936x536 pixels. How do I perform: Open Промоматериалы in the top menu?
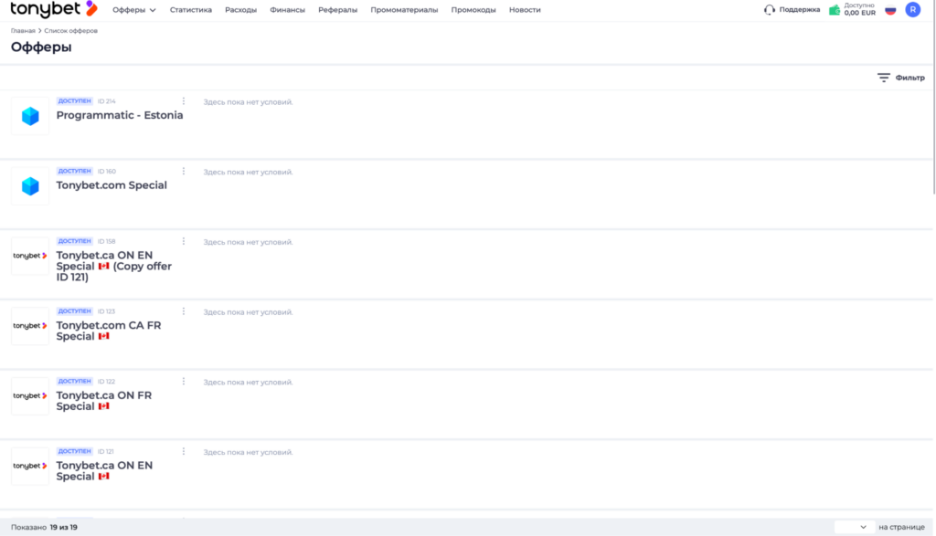[404, 10]
